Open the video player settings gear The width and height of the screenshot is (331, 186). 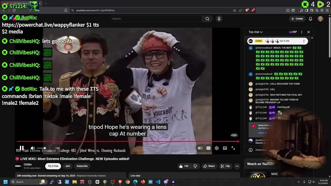pyautogui.click(x=217, y=148)
